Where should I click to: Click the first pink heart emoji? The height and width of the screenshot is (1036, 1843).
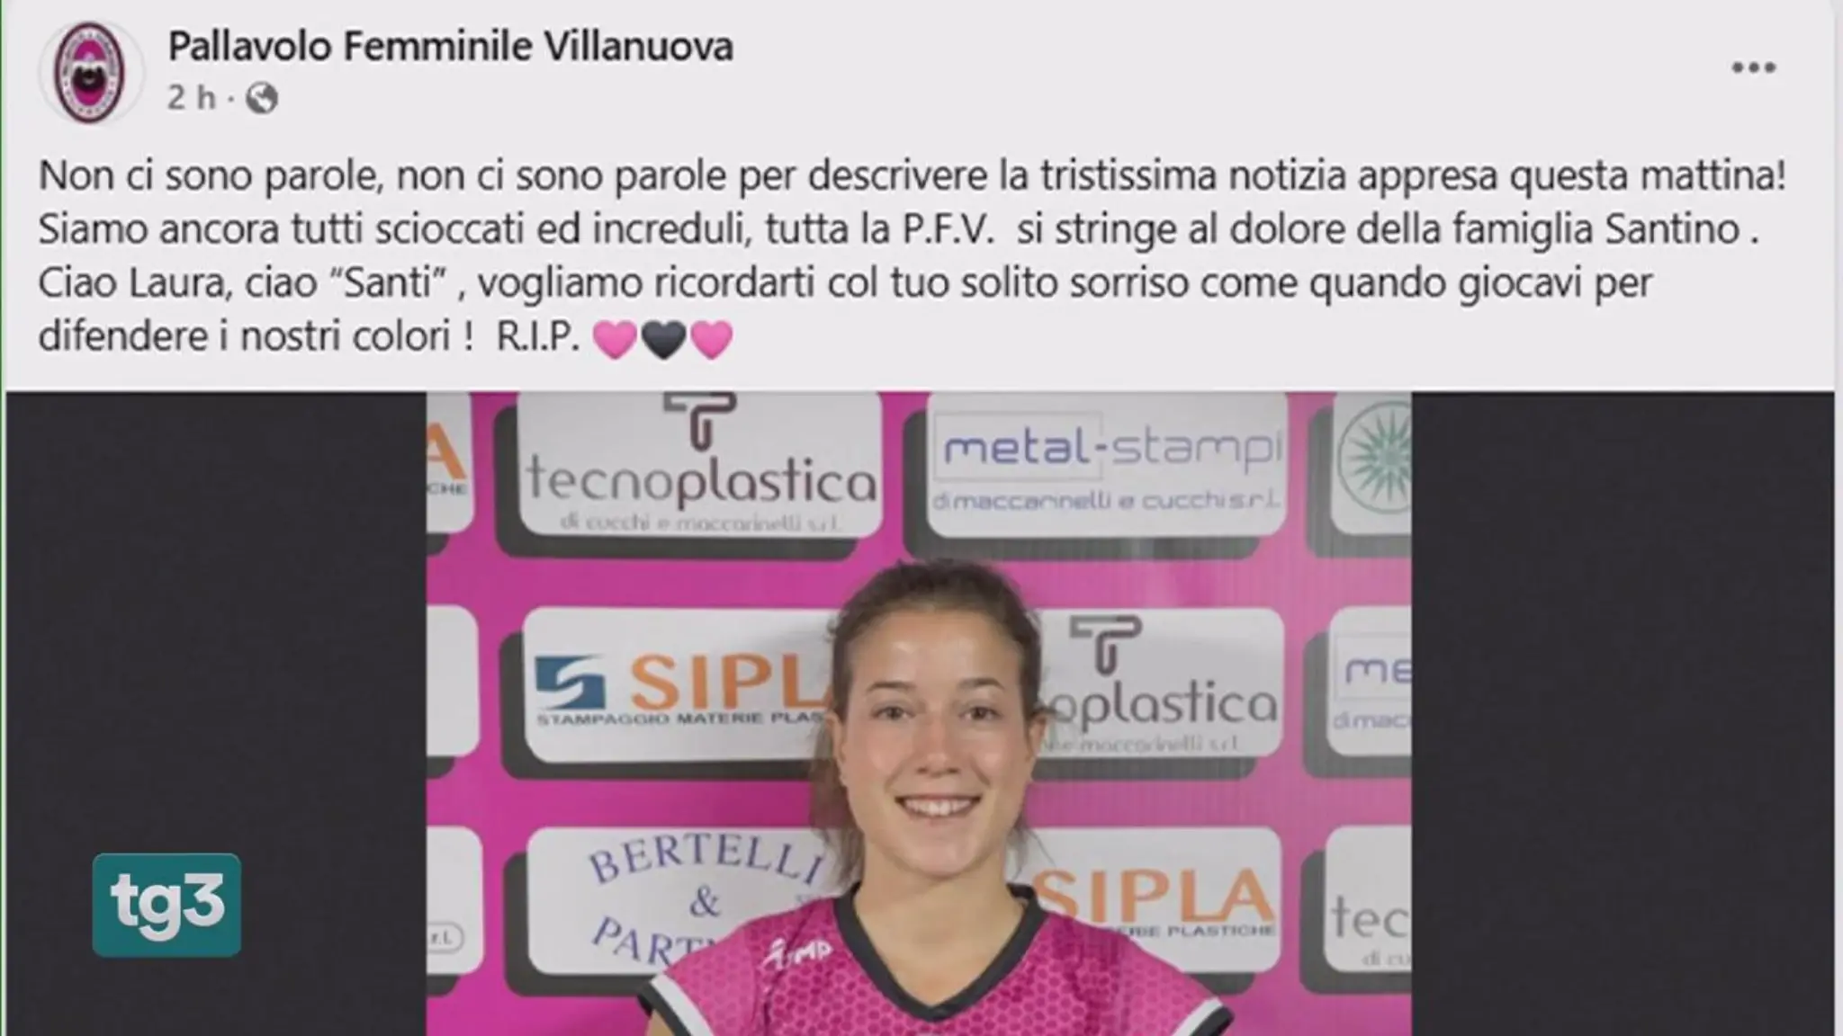click(x=615, y=340)
